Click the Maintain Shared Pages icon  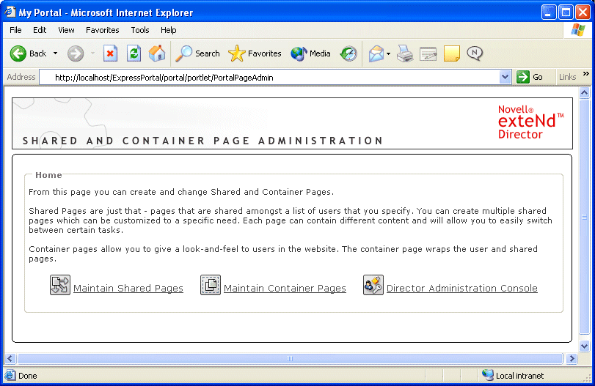(60, 285)
